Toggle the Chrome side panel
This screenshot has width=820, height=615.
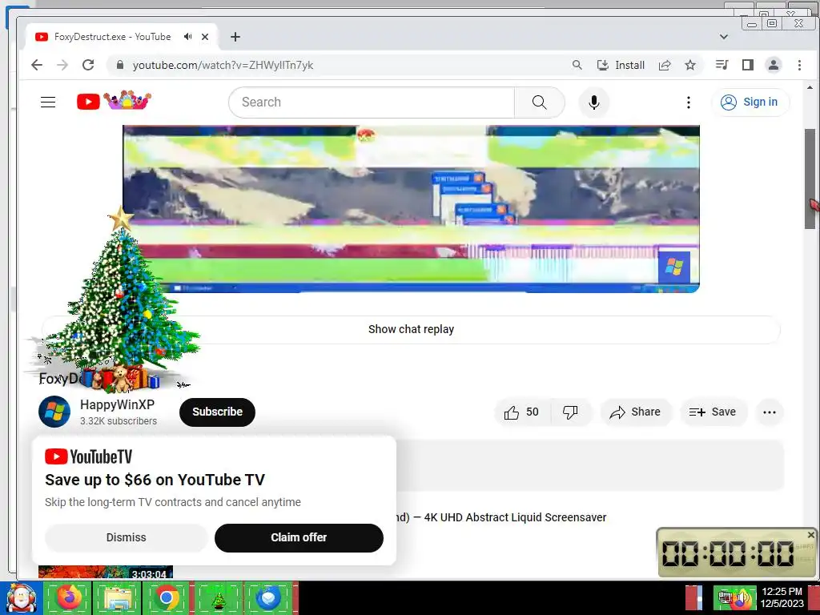tap(748, 65)
